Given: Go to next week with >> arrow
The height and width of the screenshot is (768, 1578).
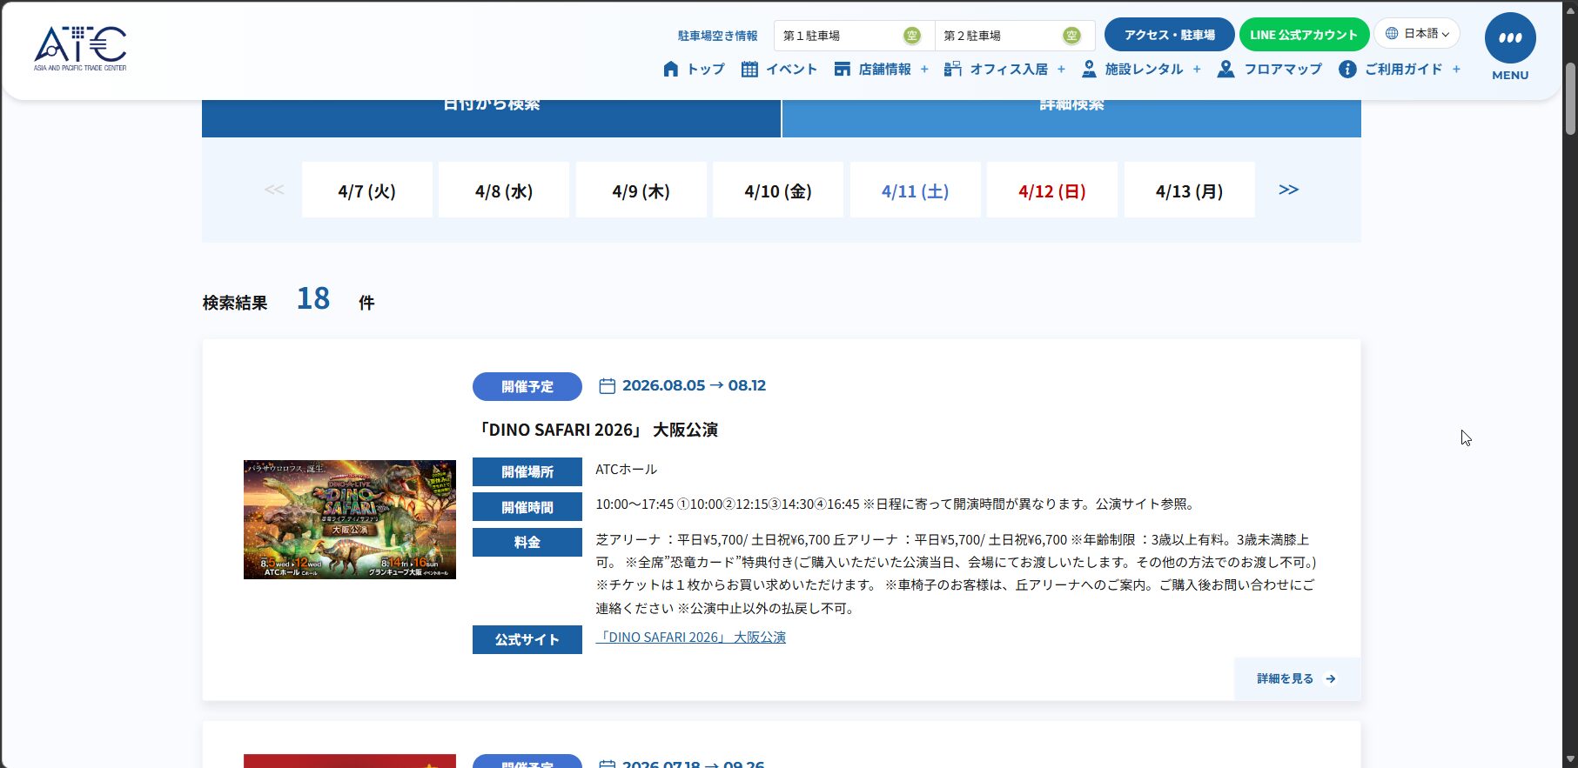Looking at the screenshot, I should [x=1288, y=190].
